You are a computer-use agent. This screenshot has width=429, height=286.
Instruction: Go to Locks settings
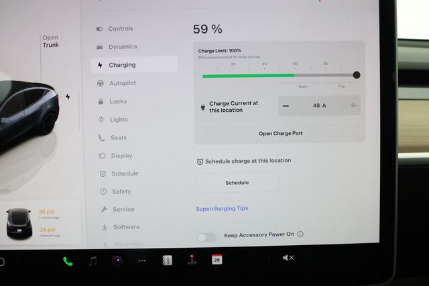(118, 102)
